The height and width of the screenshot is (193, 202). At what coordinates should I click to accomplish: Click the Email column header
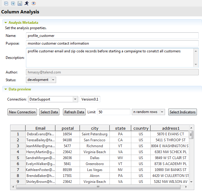[x=40, y=128]
